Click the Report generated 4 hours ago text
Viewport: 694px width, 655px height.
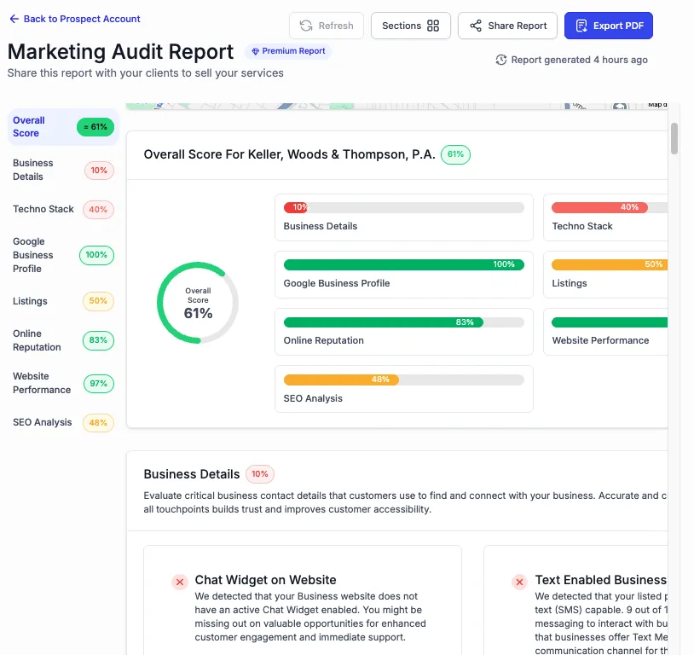(x=580, y=60)
